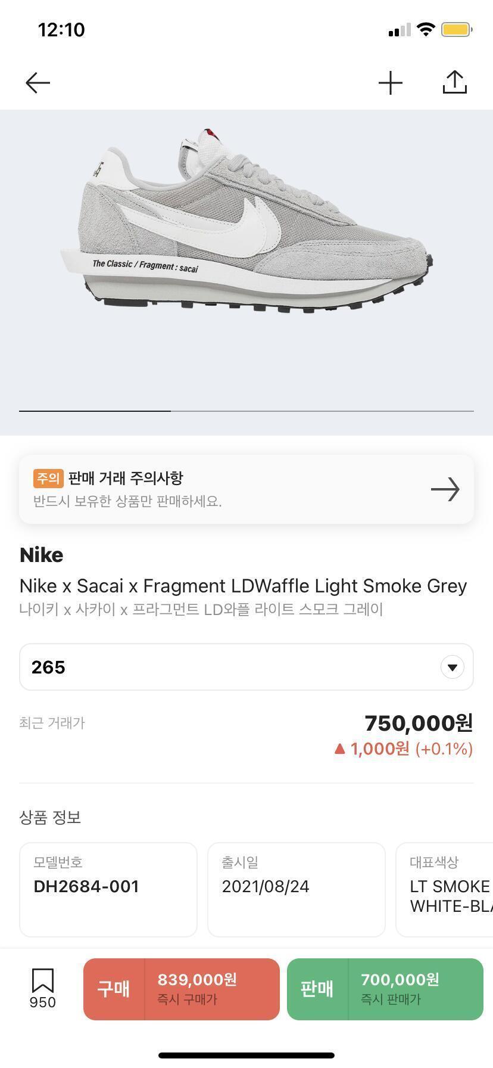Open the 265 size dropdown
The height and width of the screenshot is (1068, 493).
238,667
